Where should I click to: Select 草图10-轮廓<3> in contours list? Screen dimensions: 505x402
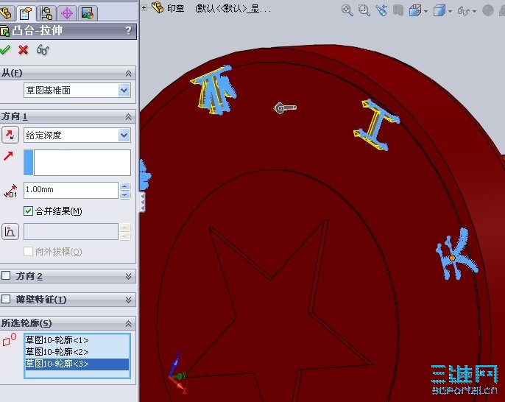(x=77, y=364)
